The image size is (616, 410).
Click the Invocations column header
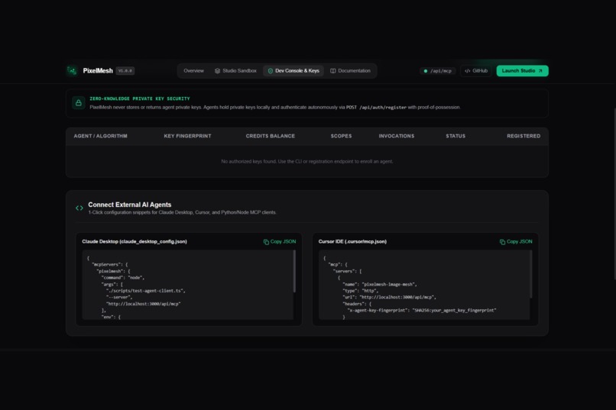[x=397, y=136]
